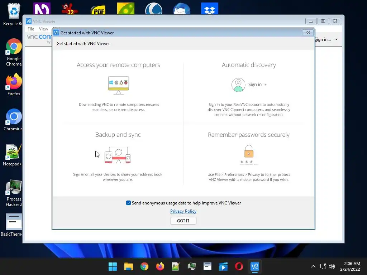The image size is (367, 275).
Task: Click the GOT IT button
Action: tap(183, 221)
